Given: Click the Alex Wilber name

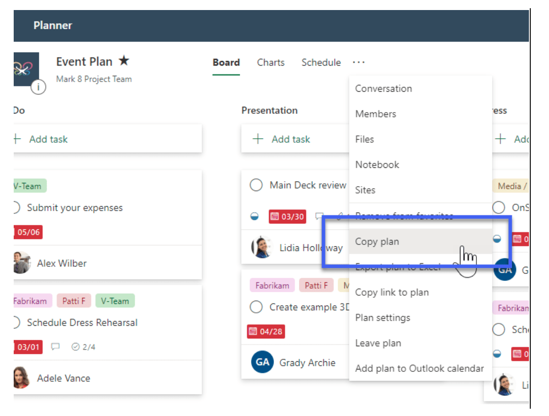Looking at the screenshot, I should [x=62, y=263].
